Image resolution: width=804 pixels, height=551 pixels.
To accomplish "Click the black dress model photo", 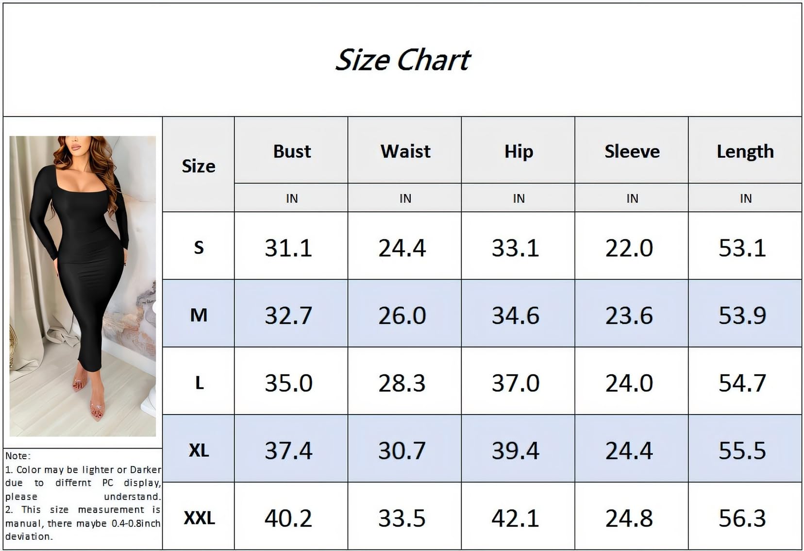I will click(x=83, y=285).
